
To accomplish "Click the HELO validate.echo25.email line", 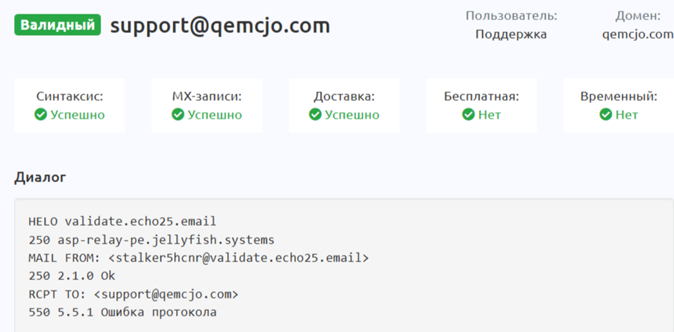I will (x=122, y=221).
